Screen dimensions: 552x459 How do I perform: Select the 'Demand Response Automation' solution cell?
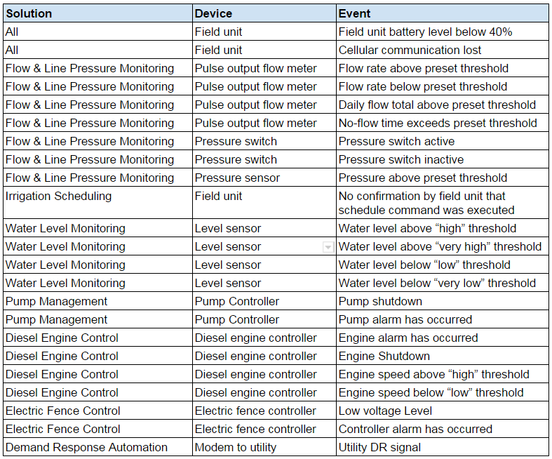pos(86,447)
